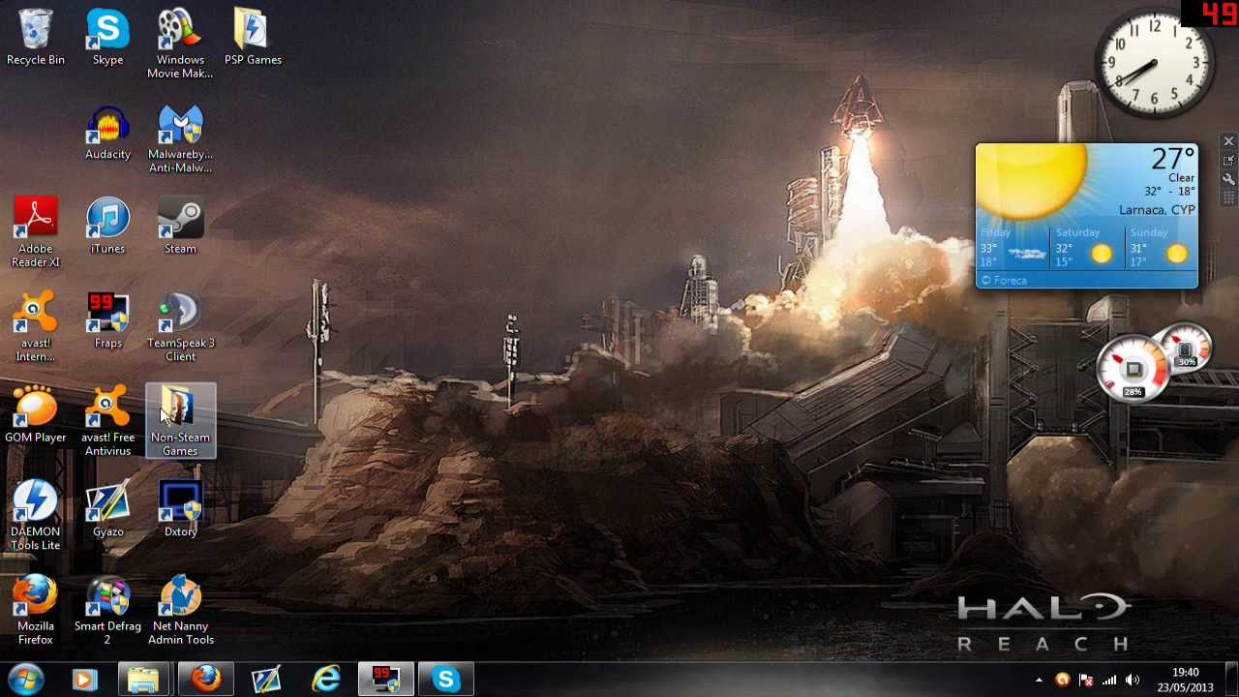Switch to Skype on the taskbar

[x=446, y=680]
